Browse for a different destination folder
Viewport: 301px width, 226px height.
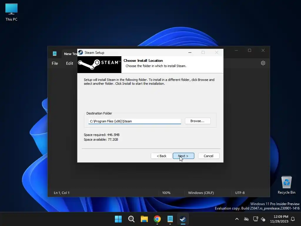(198, 121)
